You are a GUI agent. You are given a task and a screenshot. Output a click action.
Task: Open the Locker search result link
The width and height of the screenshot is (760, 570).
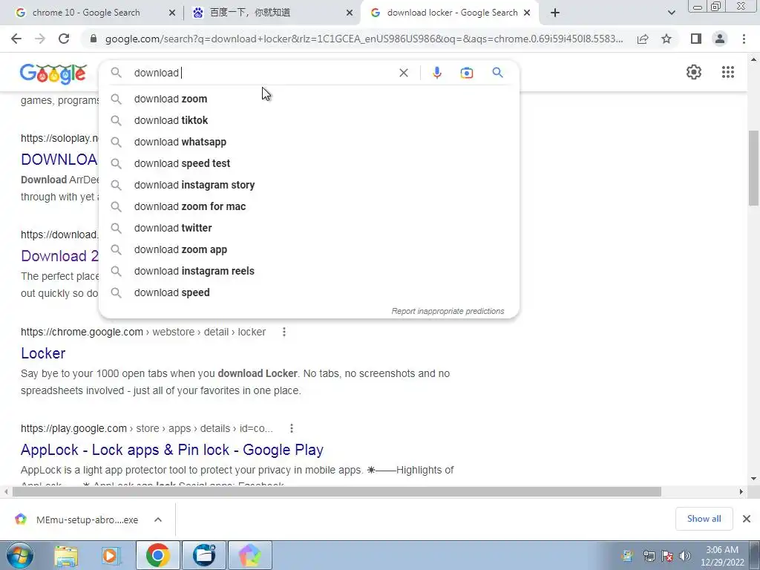[x=43, y=353]
